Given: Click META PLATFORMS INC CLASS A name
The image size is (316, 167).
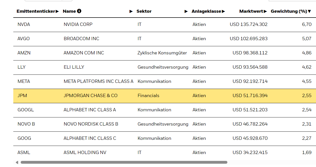Looking at the screenshot, I should pyautogui.click(x=98, y=81).
